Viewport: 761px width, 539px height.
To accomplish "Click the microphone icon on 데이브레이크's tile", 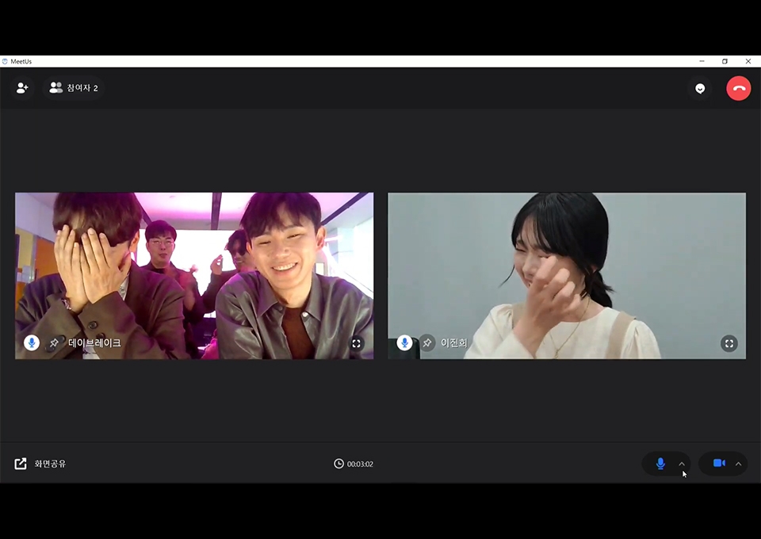I will (x=32, y=342).
